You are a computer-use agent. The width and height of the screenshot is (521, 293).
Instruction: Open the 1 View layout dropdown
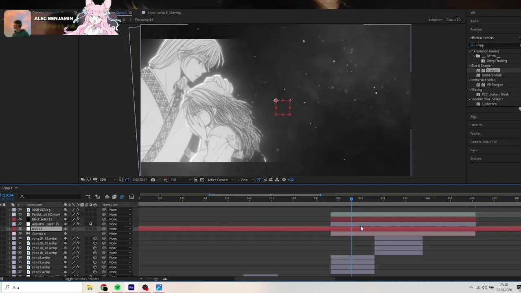coord(245,179)
